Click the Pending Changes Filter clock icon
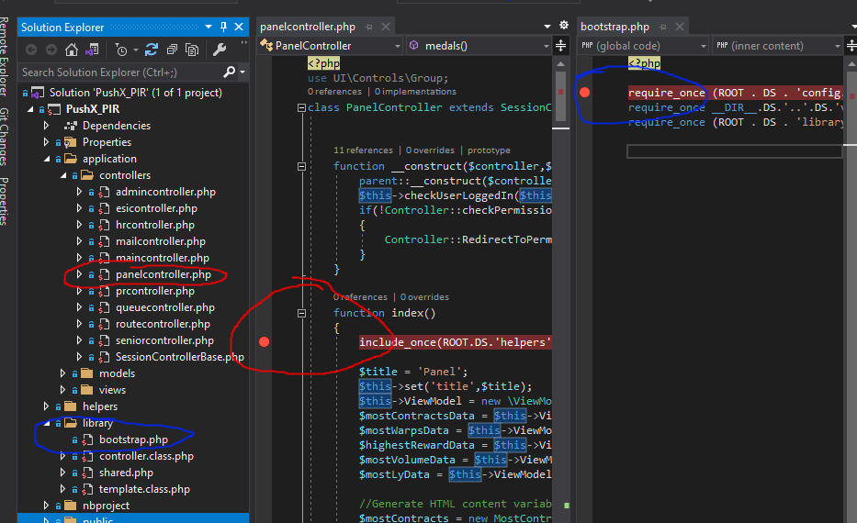857x523 pixels. coord(121,50)
